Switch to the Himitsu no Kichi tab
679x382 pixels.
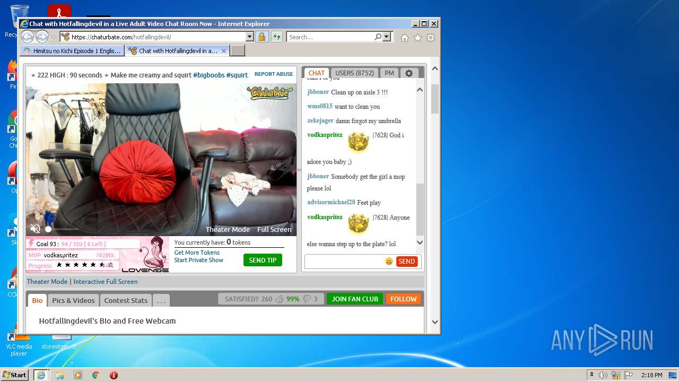coord(72,51)
